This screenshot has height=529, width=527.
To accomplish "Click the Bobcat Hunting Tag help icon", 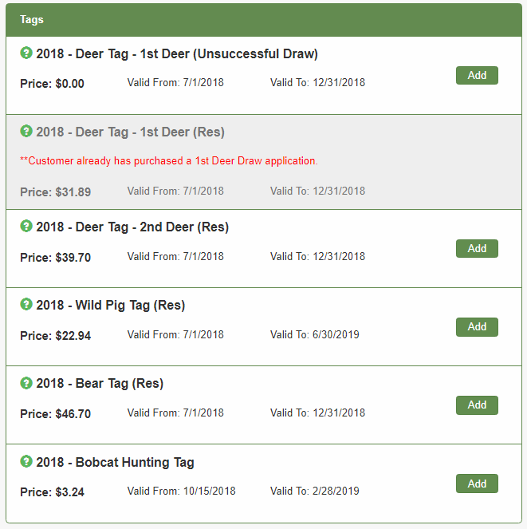I will click(26, 462).
